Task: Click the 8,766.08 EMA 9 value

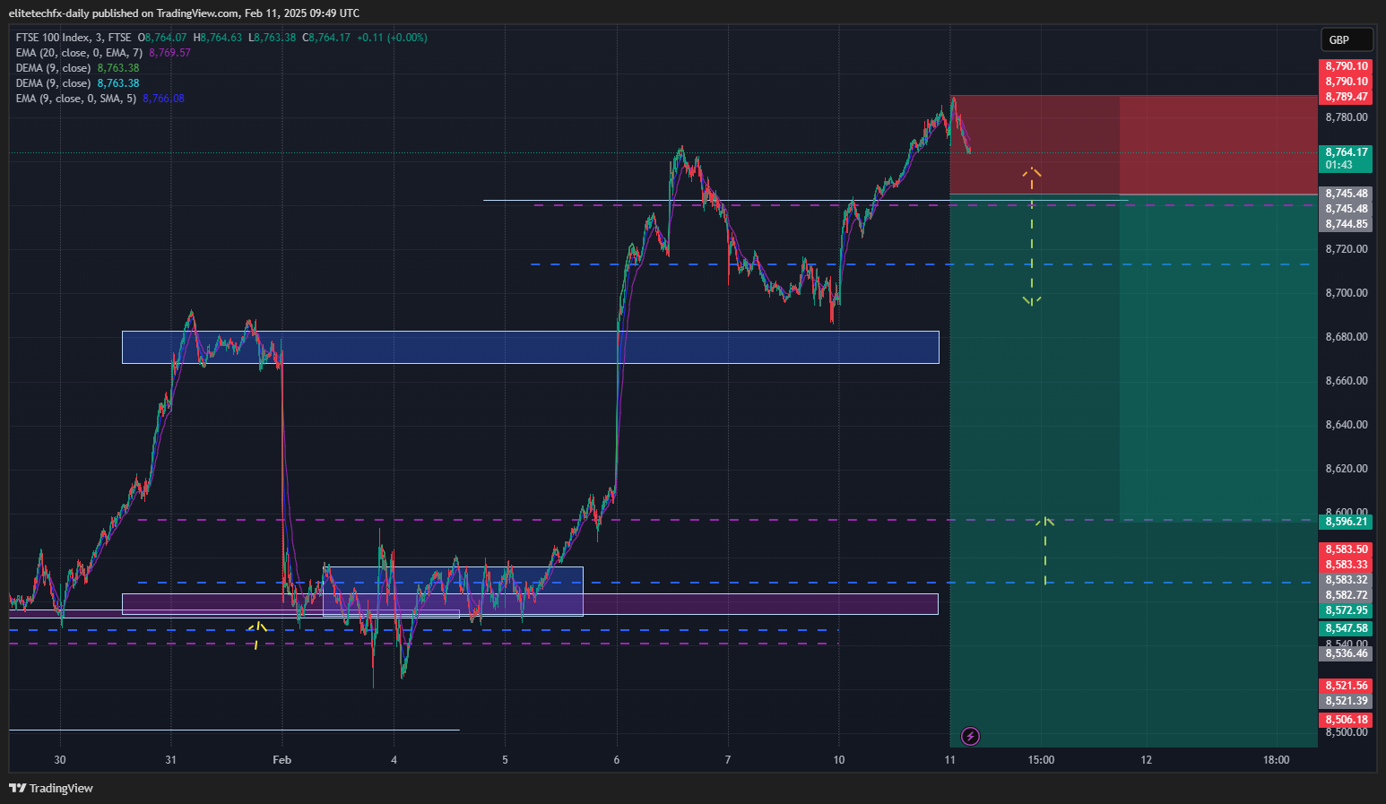Action: click(x=163, y=99)
